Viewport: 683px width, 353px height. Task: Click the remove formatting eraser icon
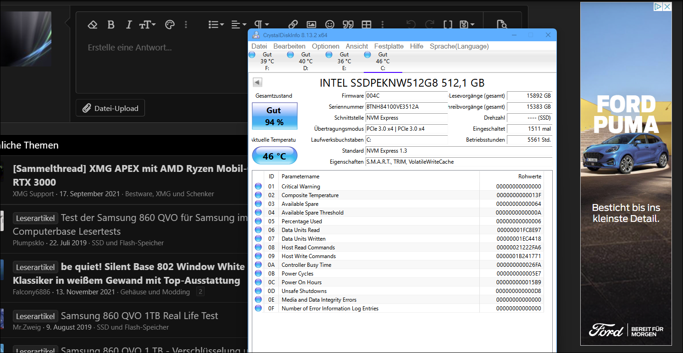tap(93, 25)
